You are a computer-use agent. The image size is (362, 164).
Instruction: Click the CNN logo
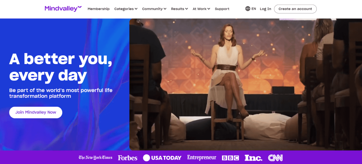click(x=275, y=158)
